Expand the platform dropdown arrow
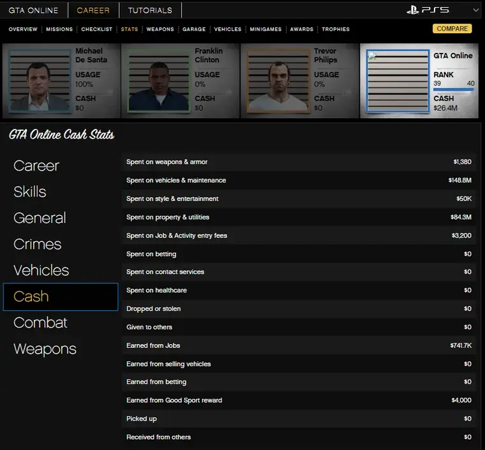The height and width of the screenshot is (450, 485). [475, 10]
